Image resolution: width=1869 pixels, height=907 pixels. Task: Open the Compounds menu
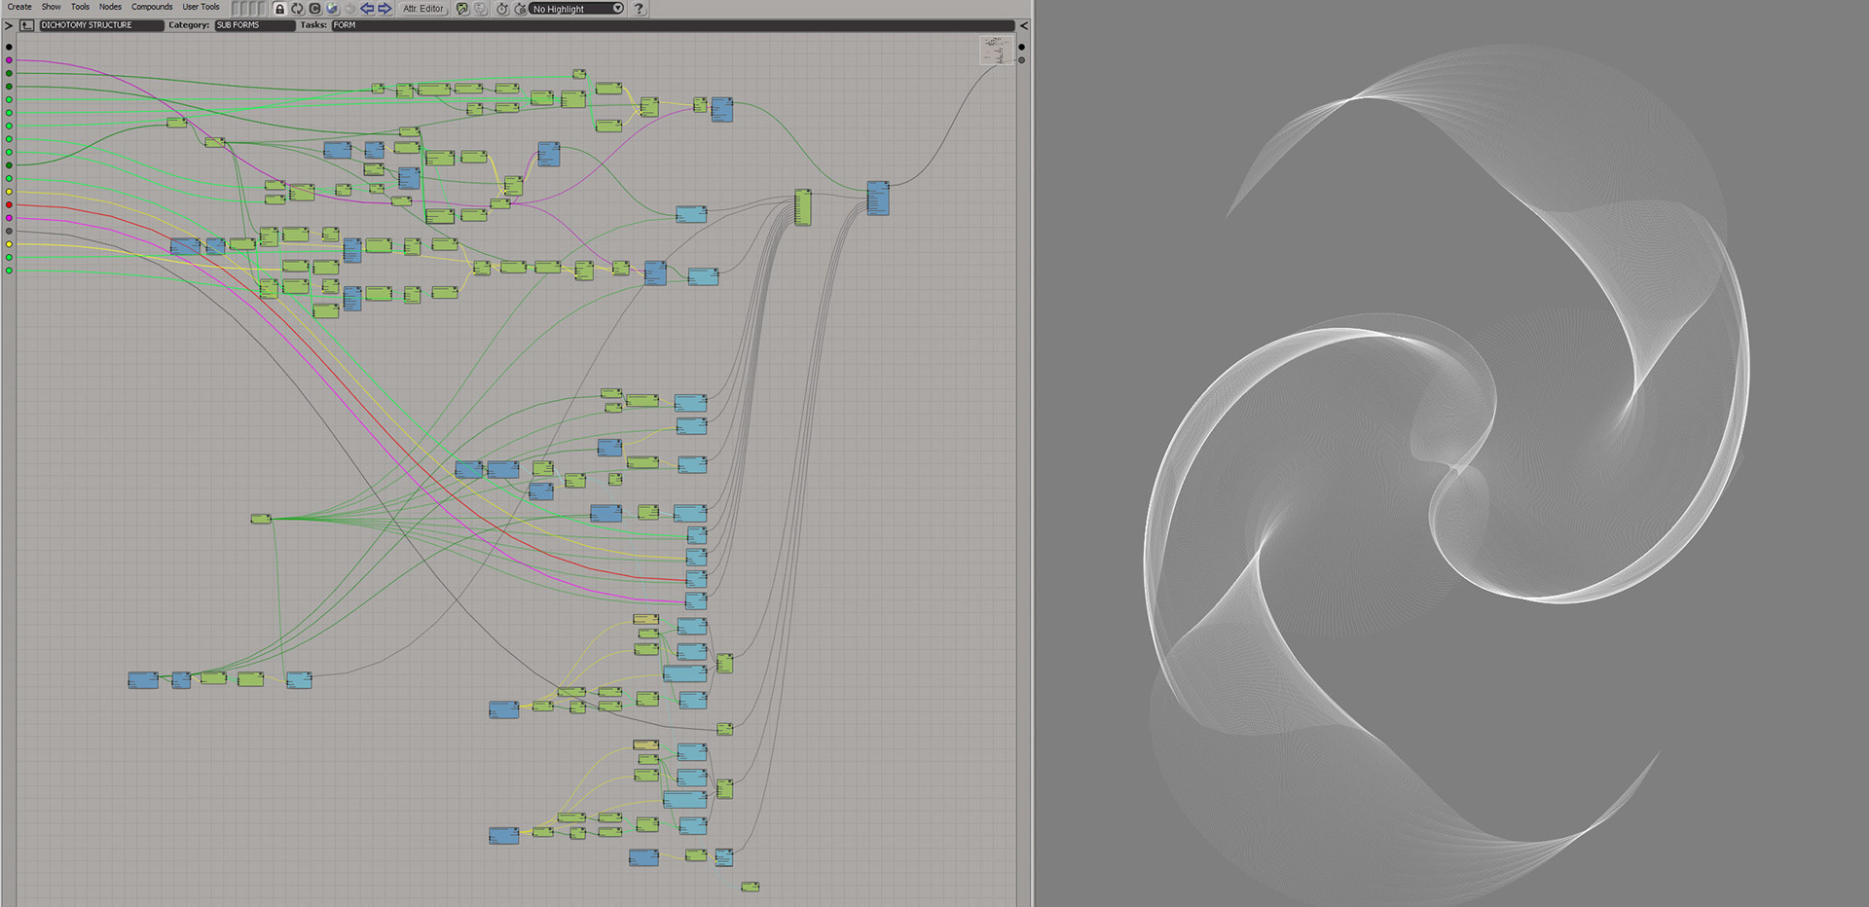tap(152, 7)
